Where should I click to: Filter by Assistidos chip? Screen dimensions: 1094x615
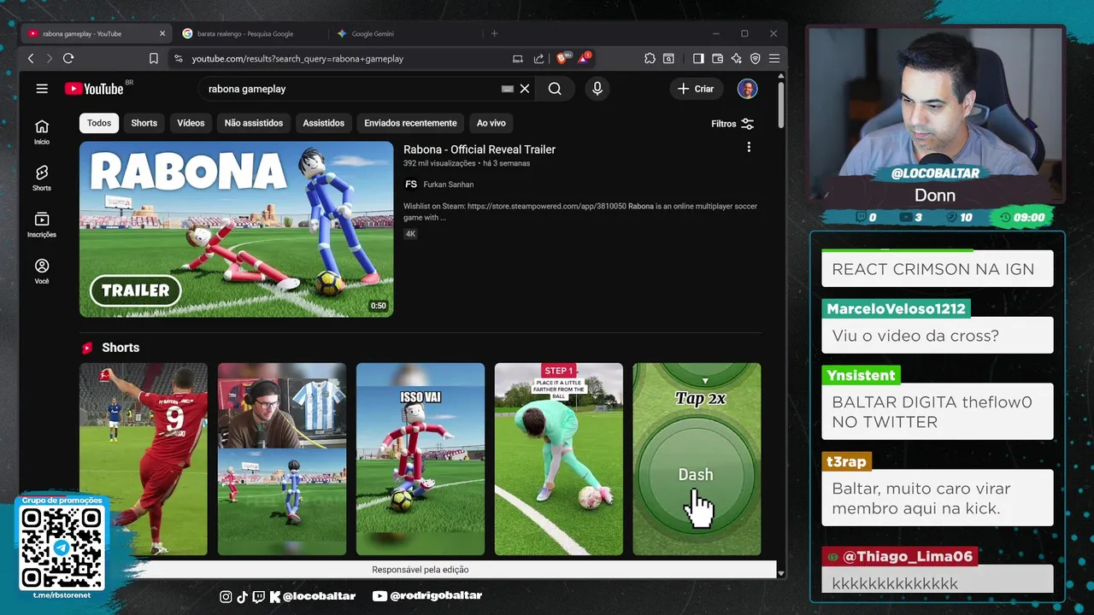pyautogui.click(x=324, y=123)
